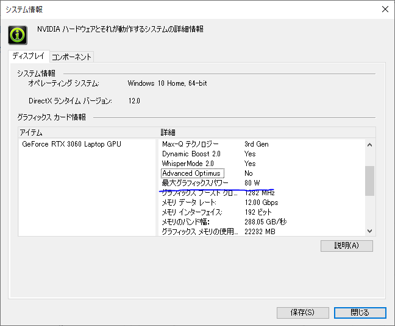The image size is (395, 326).
Task: Click the details list scrollbar thumb
Action: click(369, 181)
